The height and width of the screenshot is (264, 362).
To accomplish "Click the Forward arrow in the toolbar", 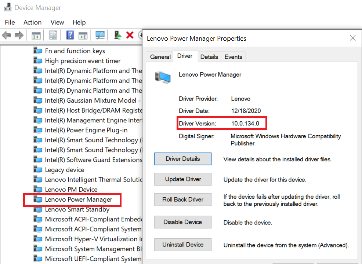I will (x=19, y=35).
